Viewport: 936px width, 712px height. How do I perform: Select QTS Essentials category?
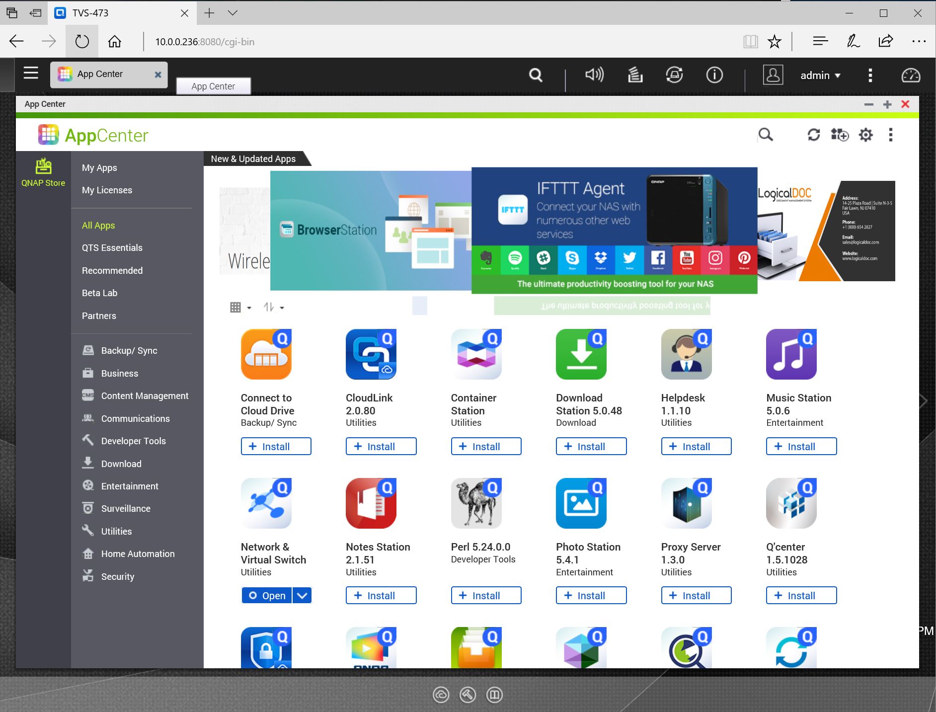(112, 248)
